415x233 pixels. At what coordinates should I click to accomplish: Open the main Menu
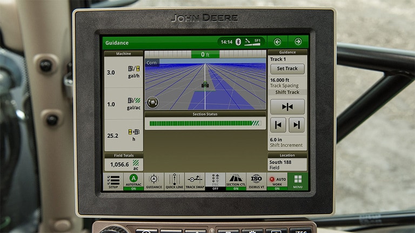(298, 181)
